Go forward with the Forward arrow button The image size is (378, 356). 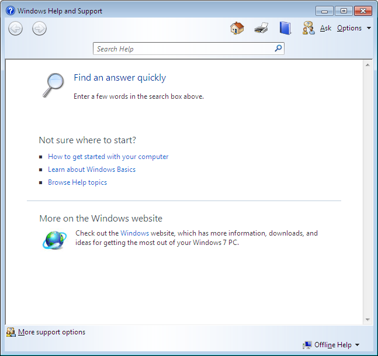click(x=39, y=29)
